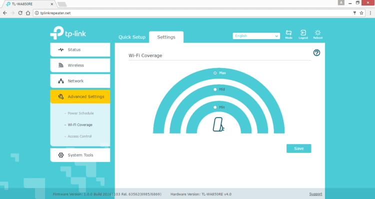Open Wi-Fi Coverage submenu item

[x=80, y=125]
